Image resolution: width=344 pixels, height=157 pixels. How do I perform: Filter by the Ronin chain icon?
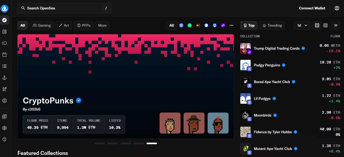point(215,25)
